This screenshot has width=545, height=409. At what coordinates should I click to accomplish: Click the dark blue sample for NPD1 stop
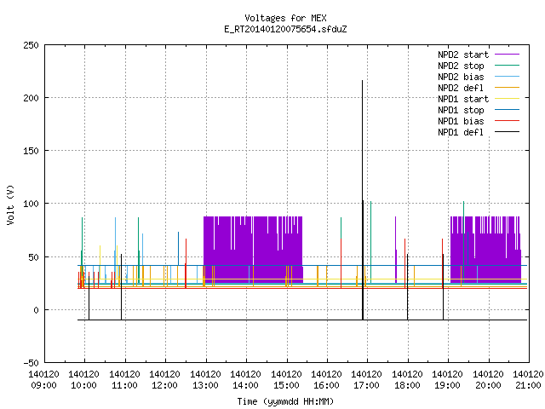(507, 110)
